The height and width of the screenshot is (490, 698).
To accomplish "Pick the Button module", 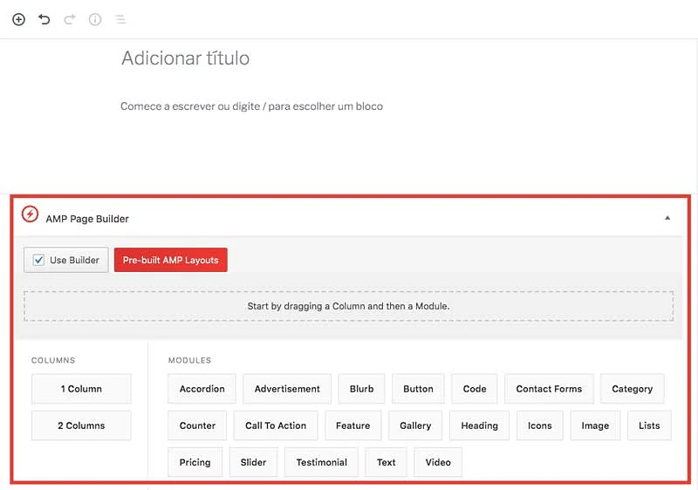I will [x=418, y=389].
